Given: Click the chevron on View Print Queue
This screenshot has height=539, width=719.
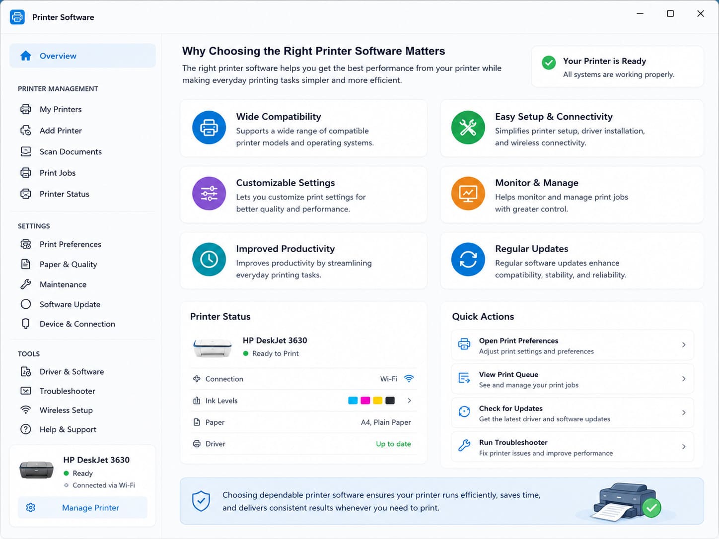Looking at the screenshot, I should (x=684, y=379).
